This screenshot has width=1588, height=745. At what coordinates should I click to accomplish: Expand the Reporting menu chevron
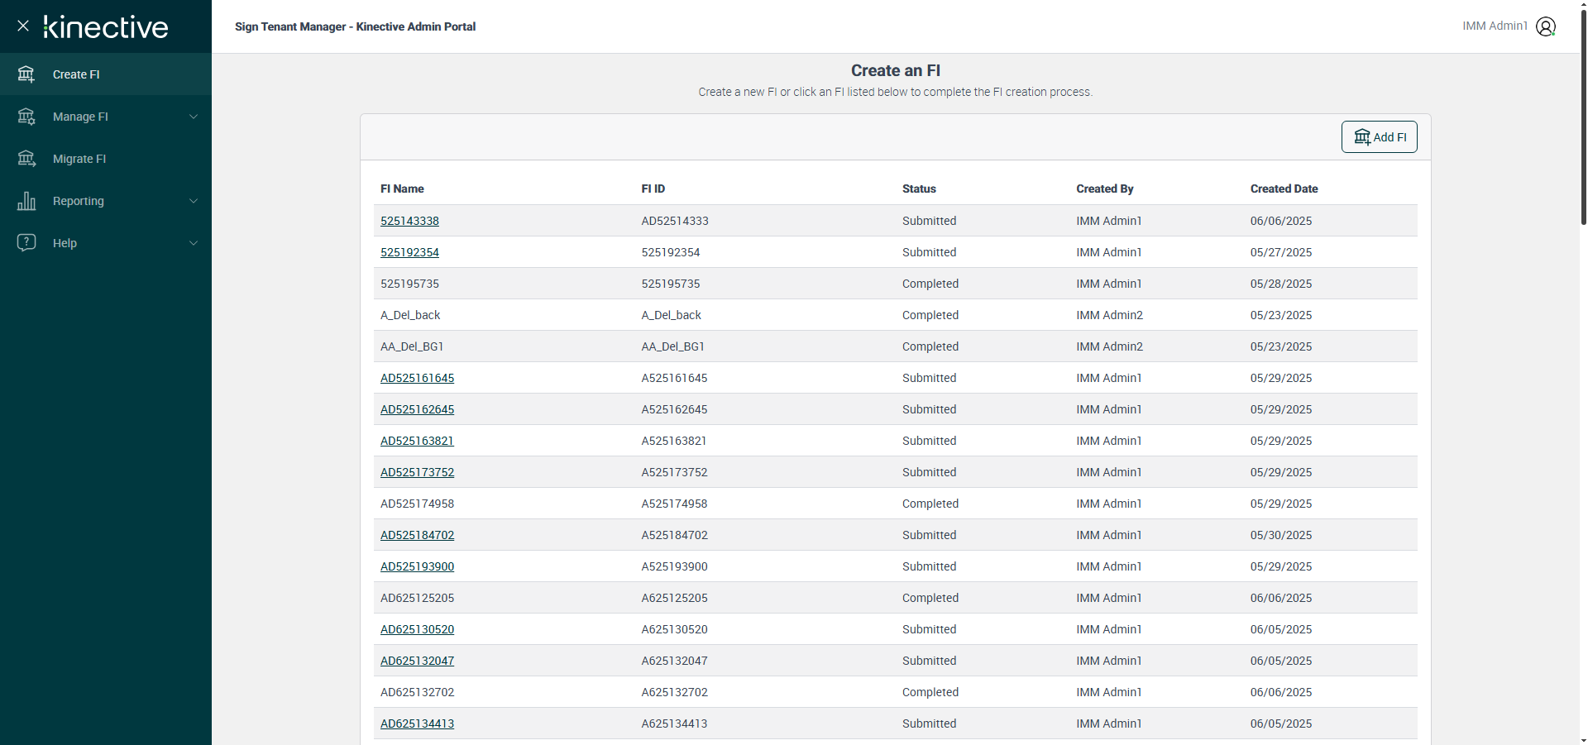point(194,201)
